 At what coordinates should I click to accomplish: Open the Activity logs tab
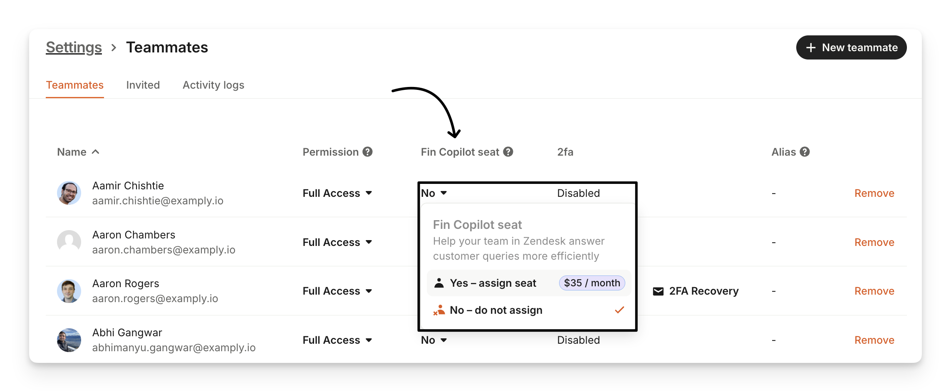(x=213, y=85)
